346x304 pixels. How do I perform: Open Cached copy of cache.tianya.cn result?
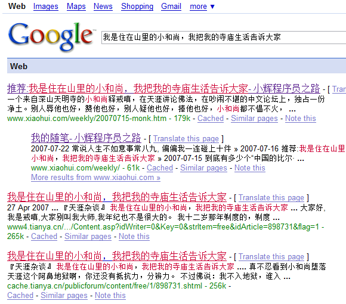coord(20,296)
